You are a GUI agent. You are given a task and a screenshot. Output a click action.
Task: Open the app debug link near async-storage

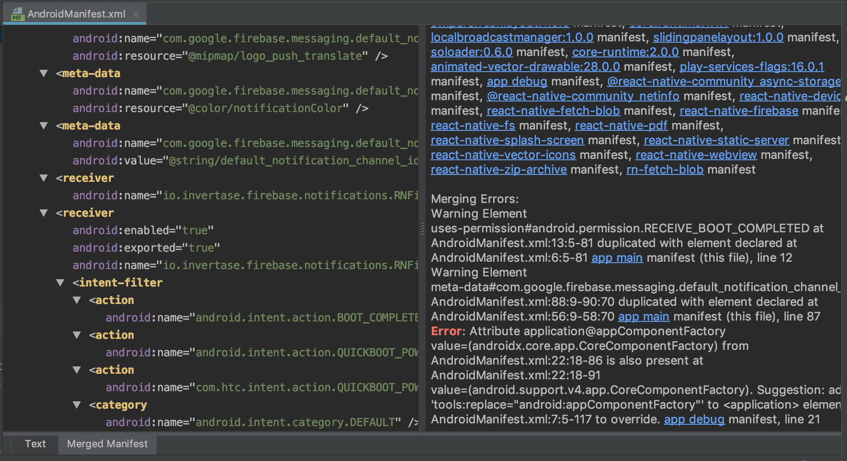[x=517, y=81]
